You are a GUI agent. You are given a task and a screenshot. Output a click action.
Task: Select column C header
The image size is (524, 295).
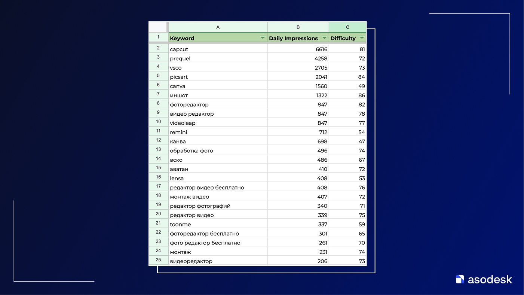tap(347, 27)
